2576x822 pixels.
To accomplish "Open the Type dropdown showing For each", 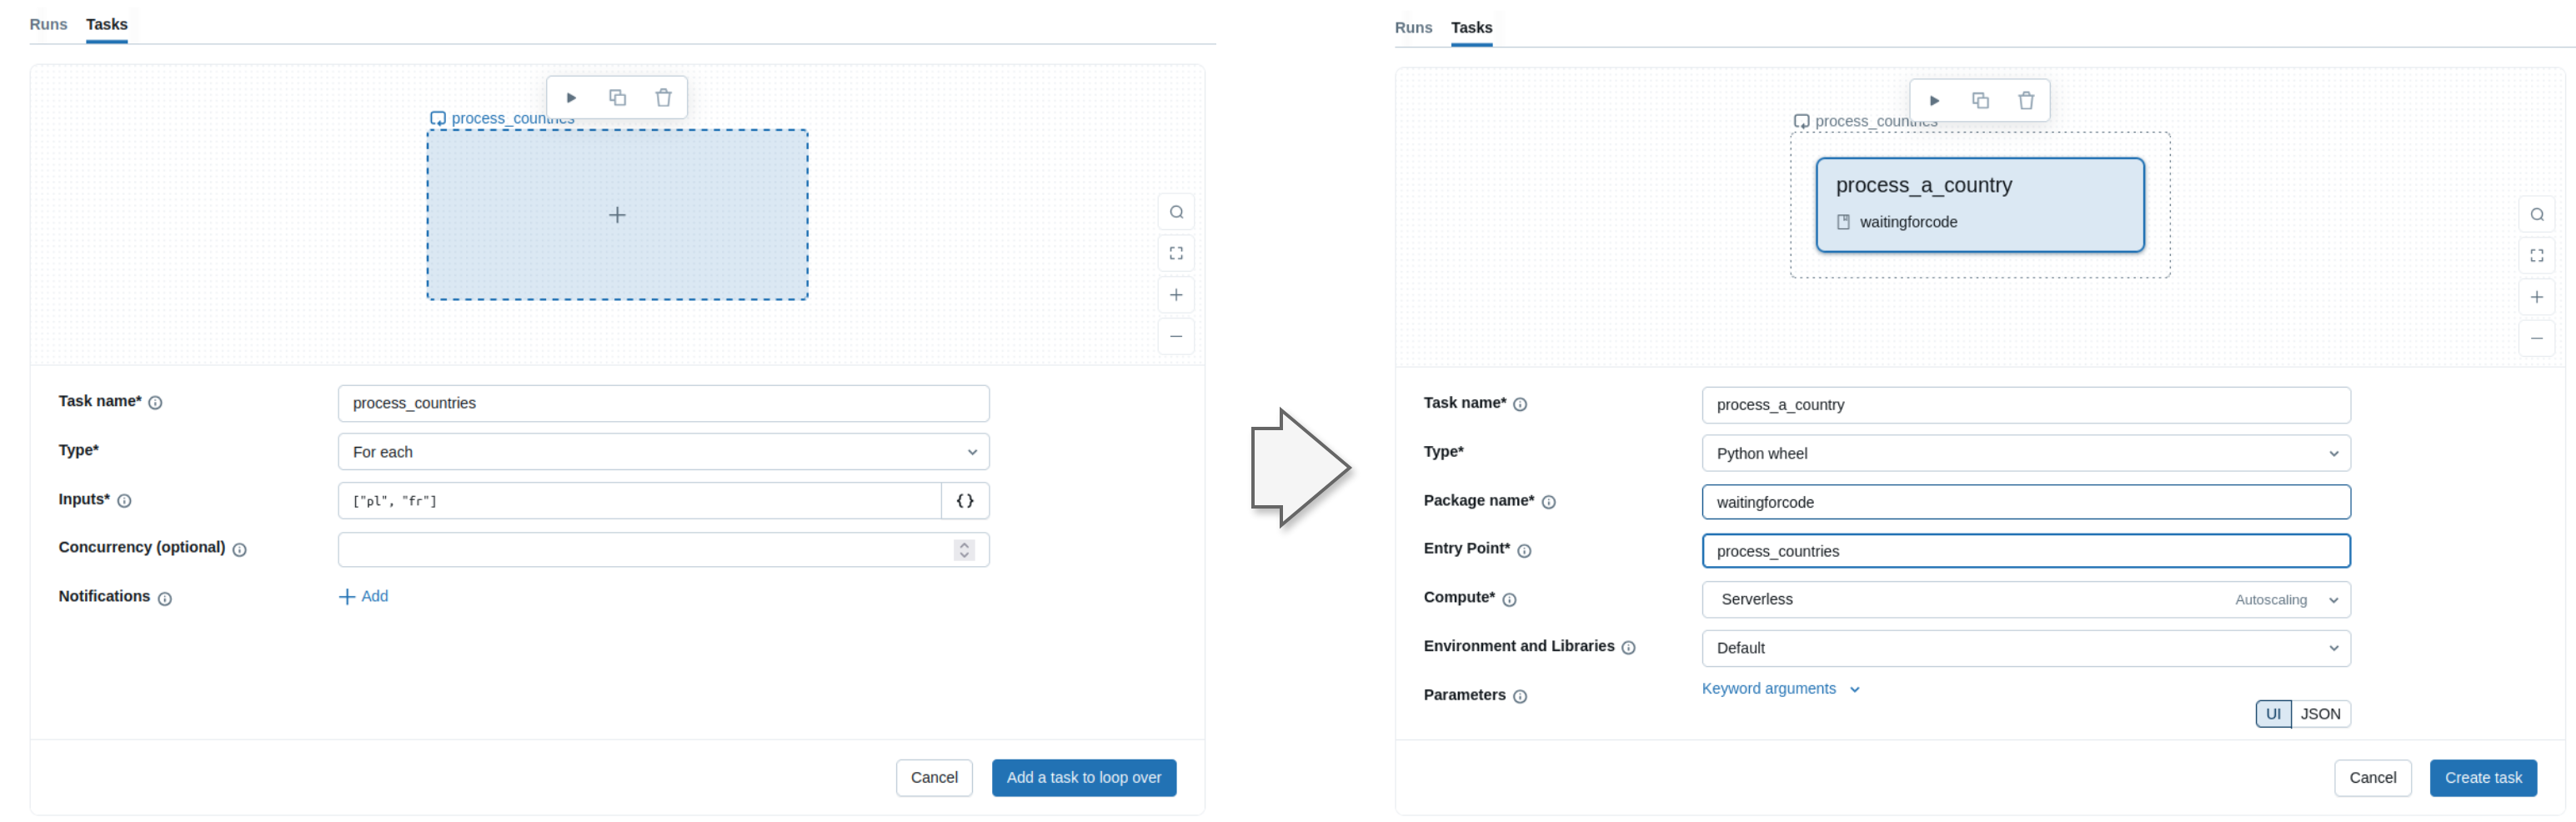I will (x=663, y=452).
